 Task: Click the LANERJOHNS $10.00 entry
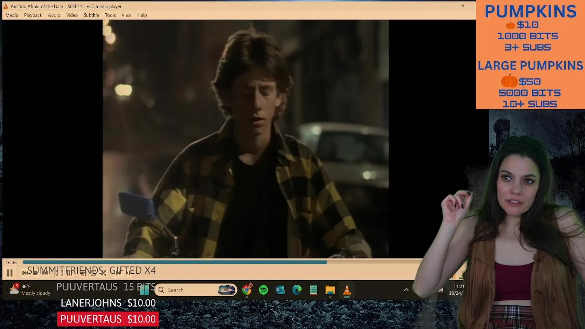[x=108, y=303]
